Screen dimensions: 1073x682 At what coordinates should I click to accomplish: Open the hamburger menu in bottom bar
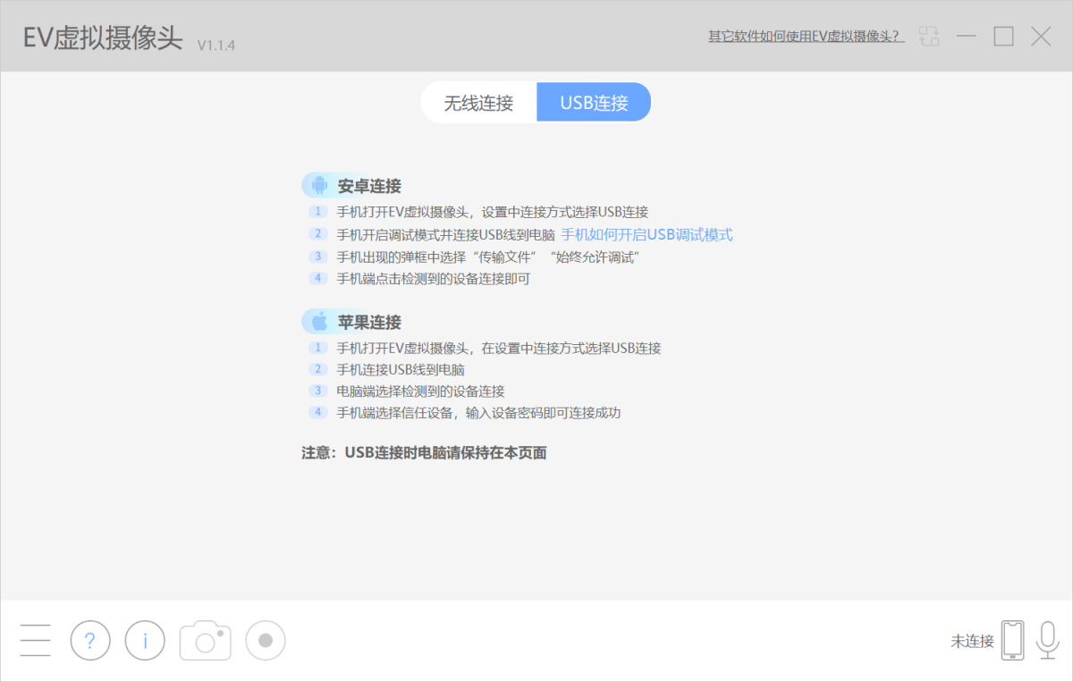click(36, 640)
